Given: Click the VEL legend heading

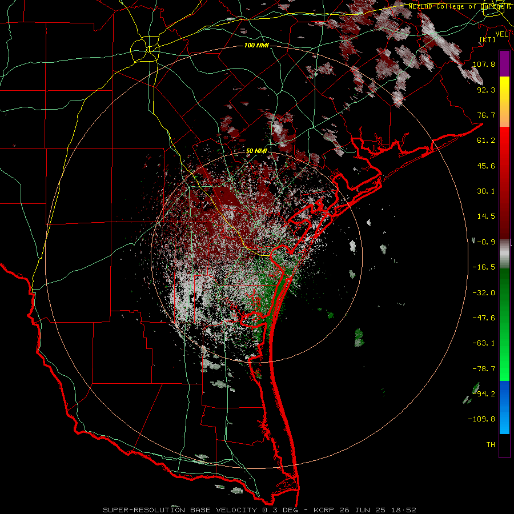Looking at the screenshot, I should (x=501, y=34).
